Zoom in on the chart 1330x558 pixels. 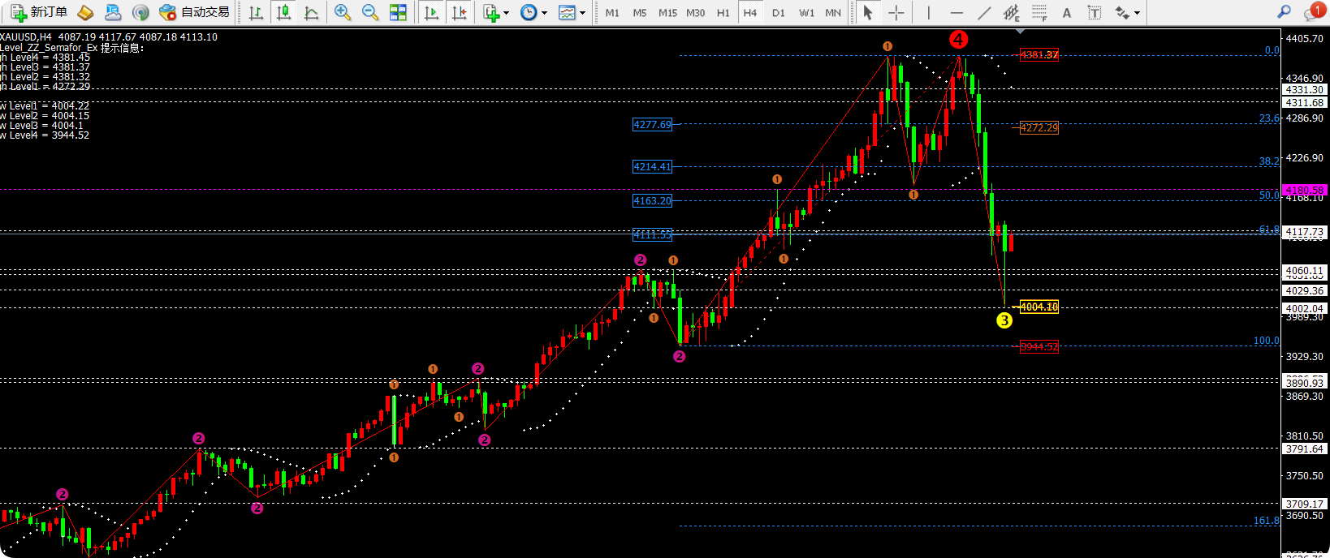point(343,12)
